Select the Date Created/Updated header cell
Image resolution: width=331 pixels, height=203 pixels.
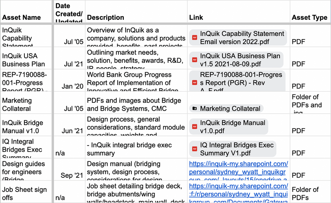[x=69, y=12]
